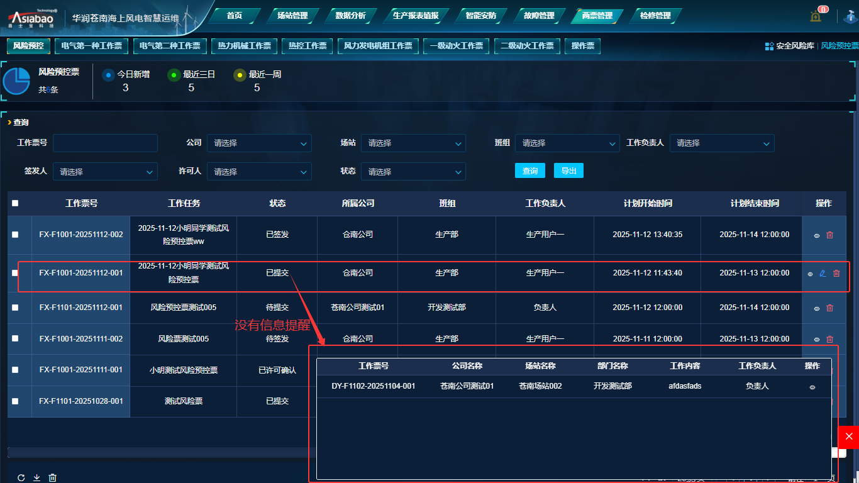The width and height of the screenshot is (859, 483).
Task: Toggle the select-all checkbox in table header
Action: [15, 203]
